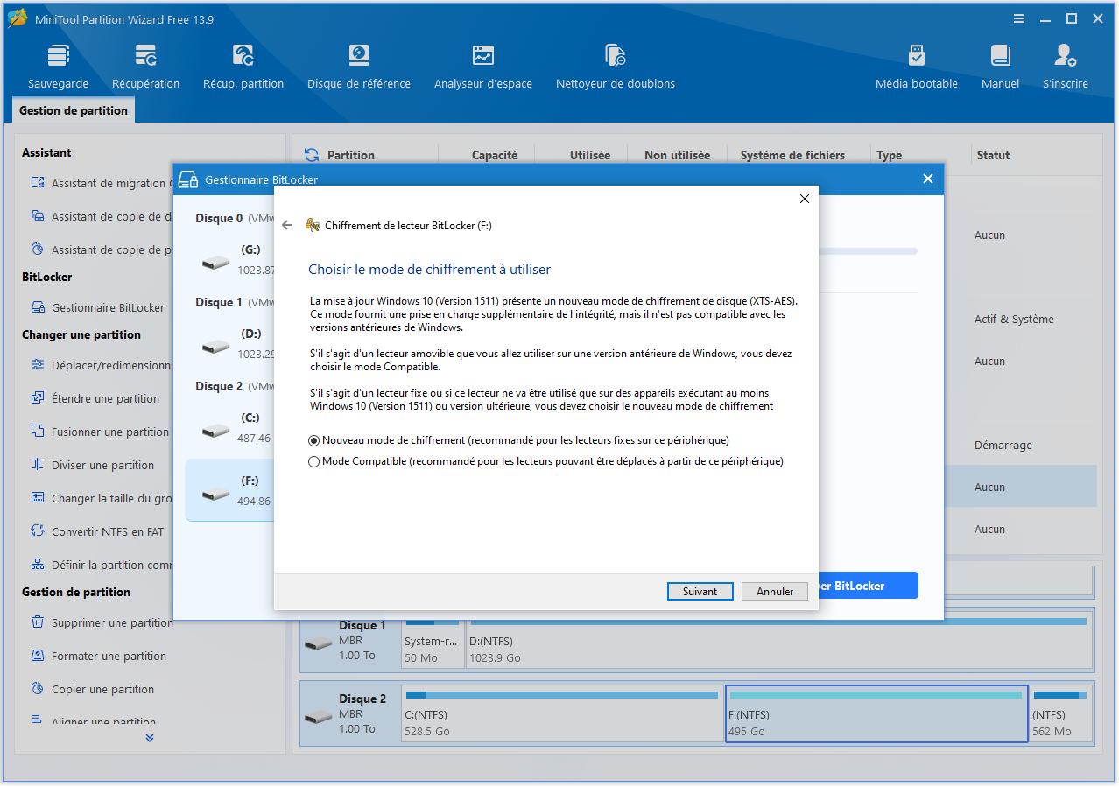This screenshot has width=1119, height=787.
Task: Open Gestionnaire BitLocker in sidebar
Action: point(98,307)
